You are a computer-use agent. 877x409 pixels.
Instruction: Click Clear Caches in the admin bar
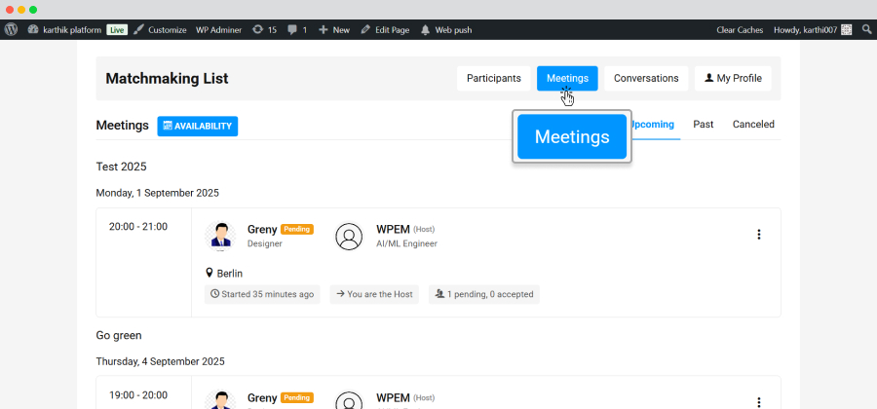coord(740,30)
